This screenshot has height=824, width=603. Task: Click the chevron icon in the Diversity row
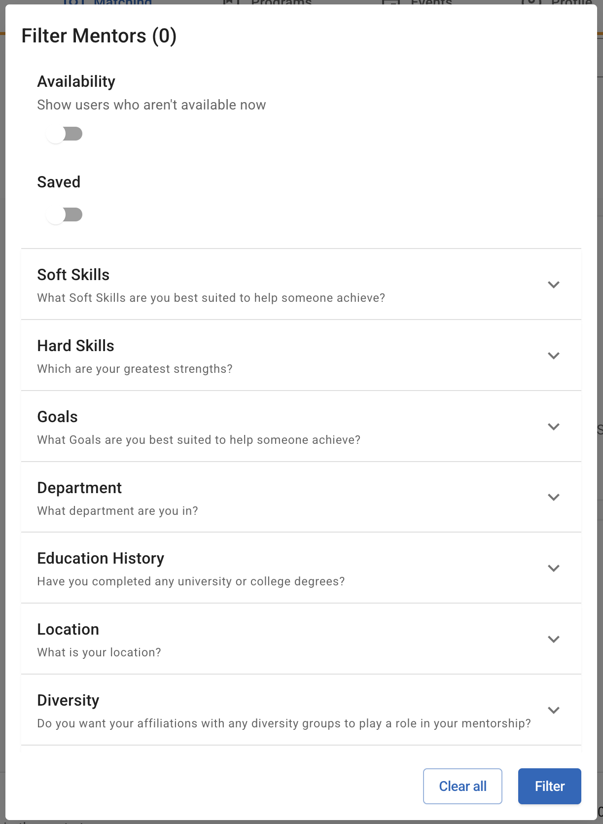point(553,710)
